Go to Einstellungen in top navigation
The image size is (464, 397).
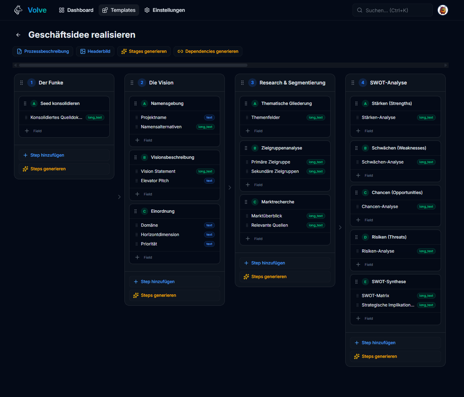tap(165, 10)
